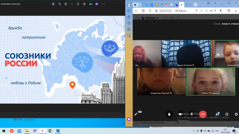Select the active tab with speaker icon
The width and height of the screenshot is (239, 134).
coord(181,5)
